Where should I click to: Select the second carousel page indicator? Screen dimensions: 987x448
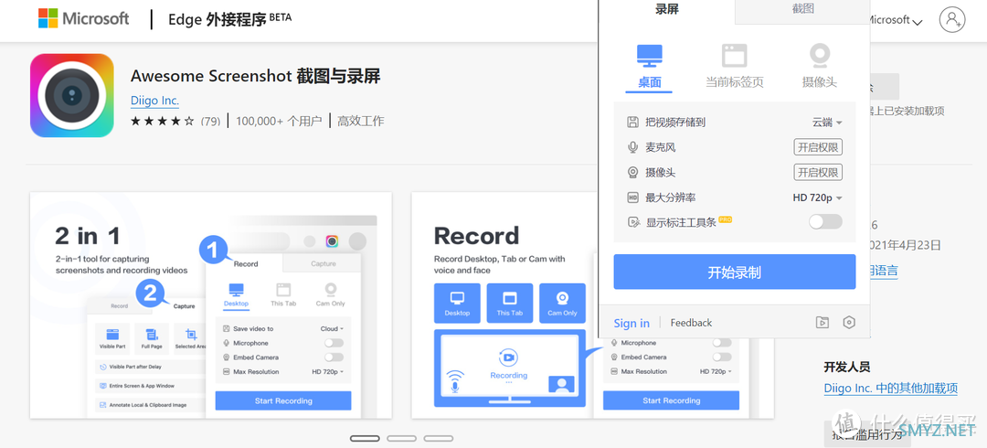coord(401,439)
